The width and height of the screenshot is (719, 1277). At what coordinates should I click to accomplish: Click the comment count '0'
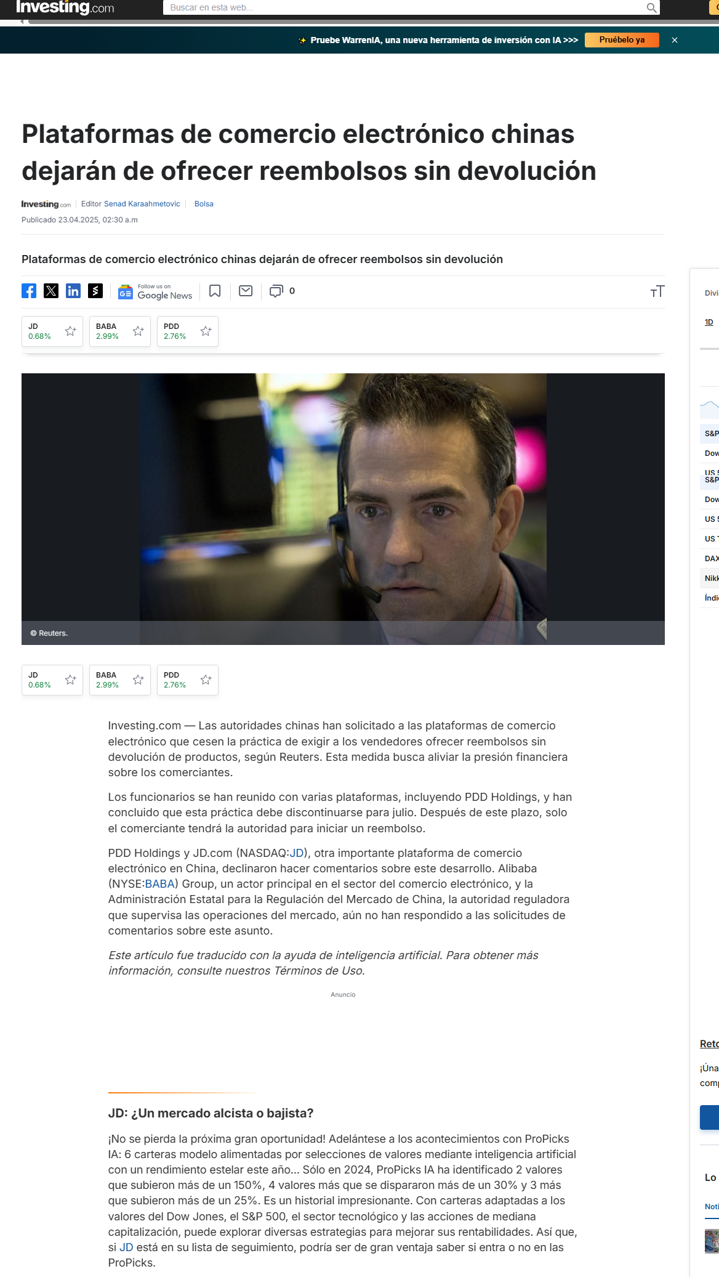292,291
